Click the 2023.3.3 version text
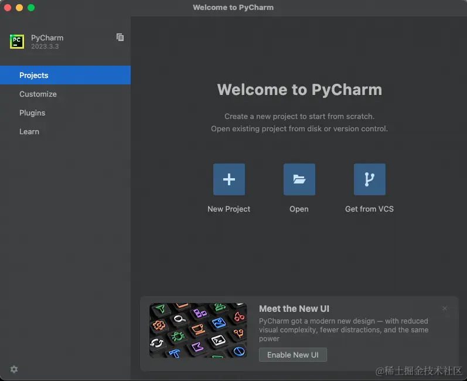Screen dimensions: 467x381 coord(45,46)
